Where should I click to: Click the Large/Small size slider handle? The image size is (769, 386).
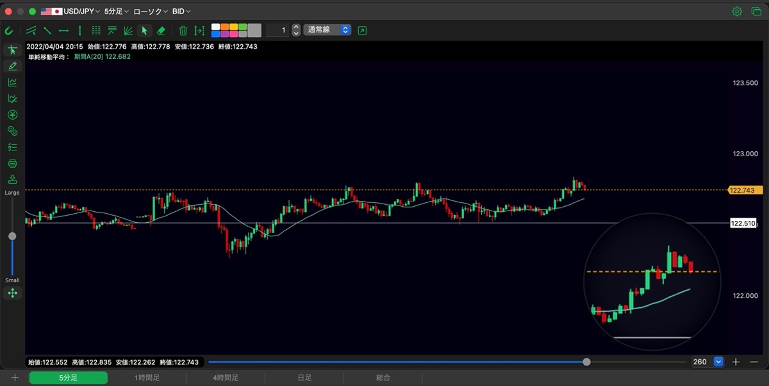(12, 236)
